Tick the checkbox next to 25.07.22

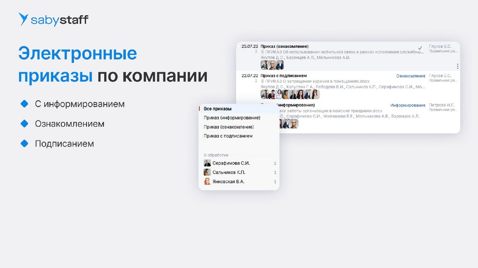[239, 47]
